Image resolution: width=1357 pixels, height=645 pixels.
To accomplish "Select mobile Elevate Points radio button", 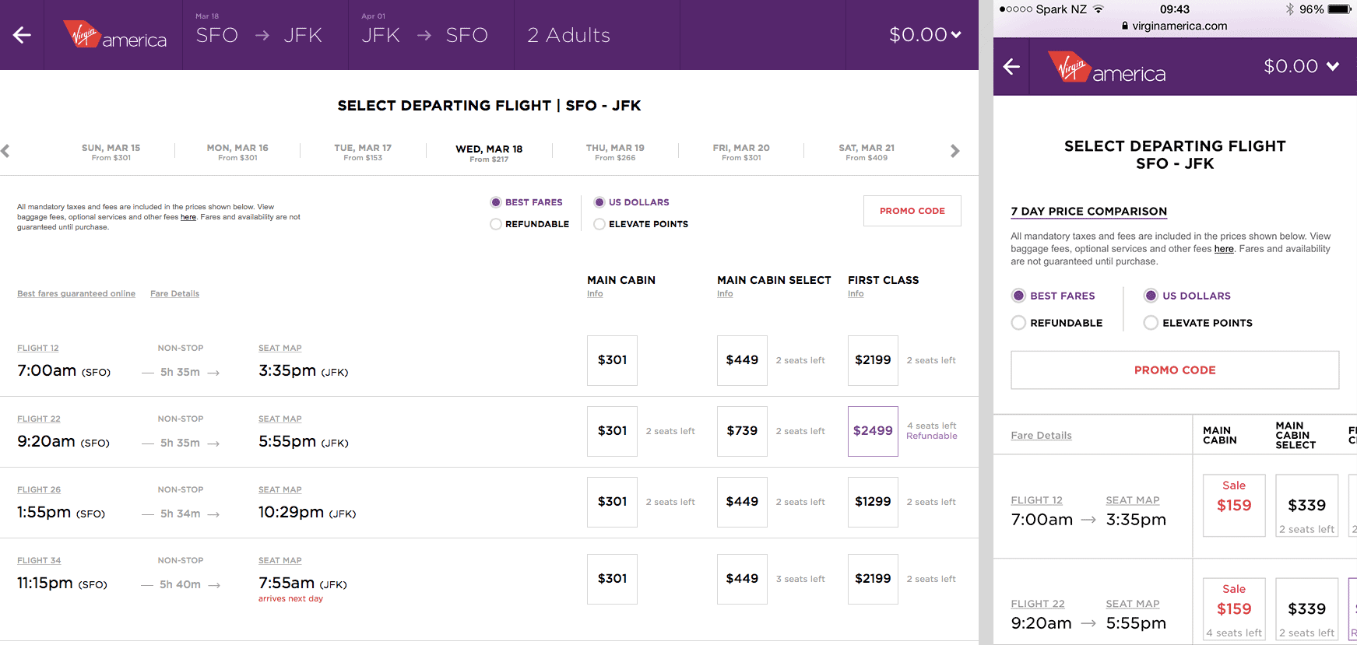I will (x=1151, y=323).
